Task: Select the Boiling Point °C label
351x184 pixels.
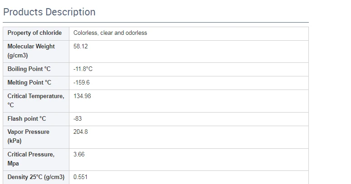Action: [x=29, y=69]
